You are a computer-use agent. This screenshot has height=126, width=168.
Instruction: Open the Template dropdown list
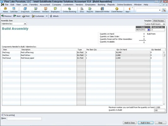[164, 24]
